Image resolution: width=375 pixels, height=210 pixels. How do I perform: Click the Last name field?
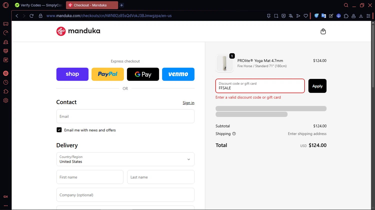[x=161, y=177]
